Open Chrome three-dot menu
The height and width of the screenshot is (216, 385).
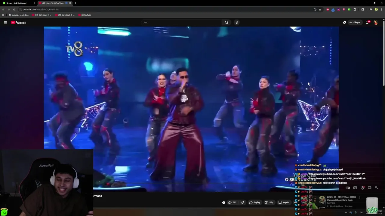(381, 9)
